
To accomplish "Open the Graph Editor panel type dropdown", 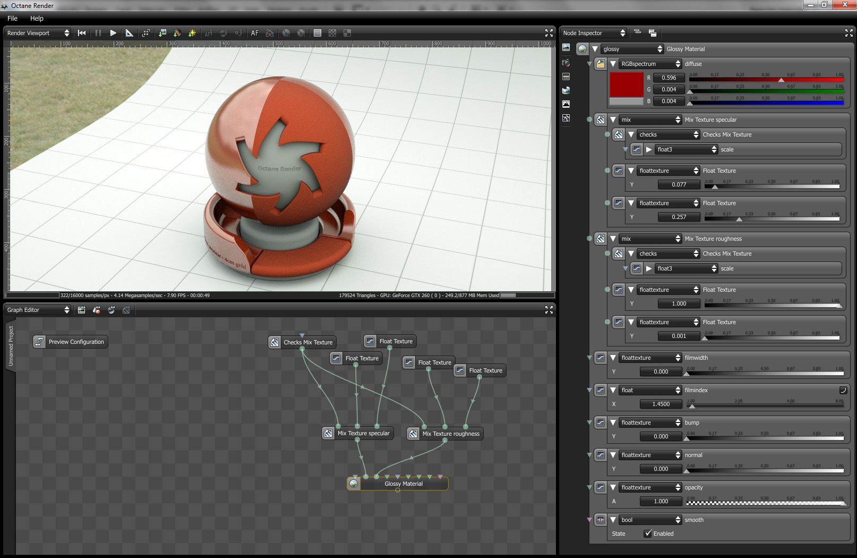I will pyautogui.click(x=38, y=310).
